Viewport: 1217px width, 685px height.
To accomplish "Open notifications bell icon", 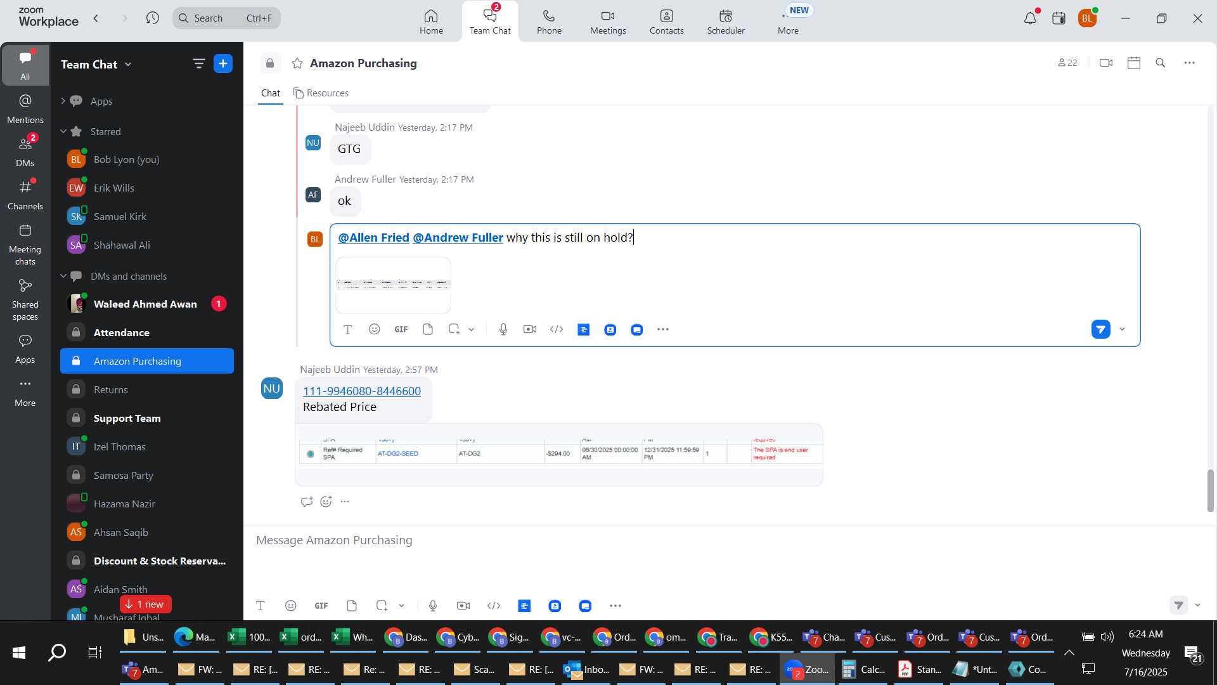I will (1030, 18).
